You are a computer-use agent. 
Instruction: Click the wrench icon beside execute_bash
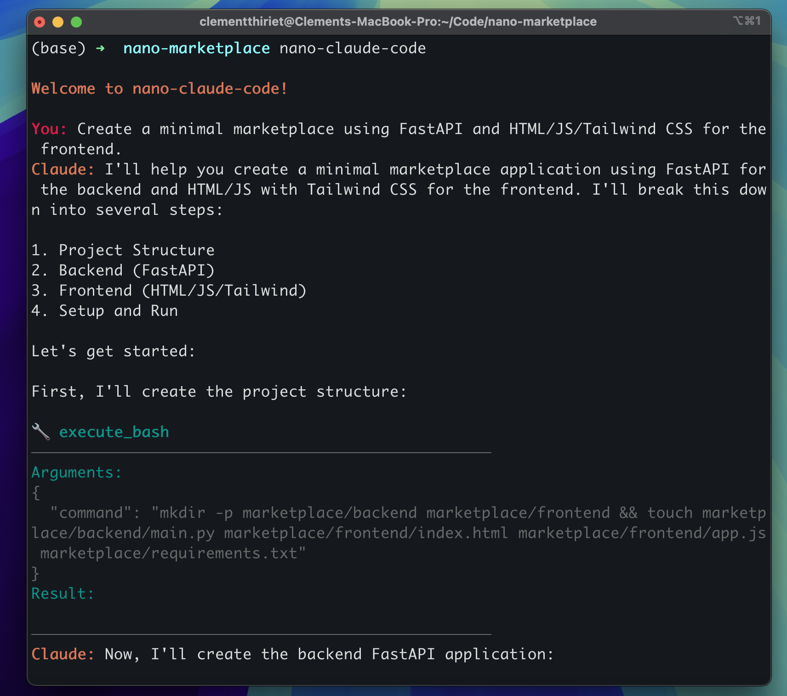[40, 432]
